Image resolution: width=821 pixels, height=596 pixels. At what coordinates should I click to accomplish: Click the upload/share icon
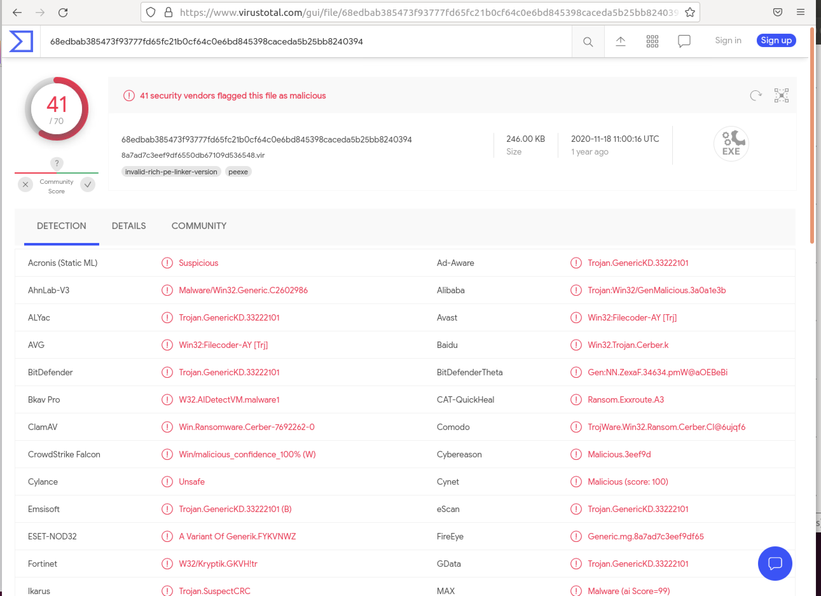pos(620,41)
